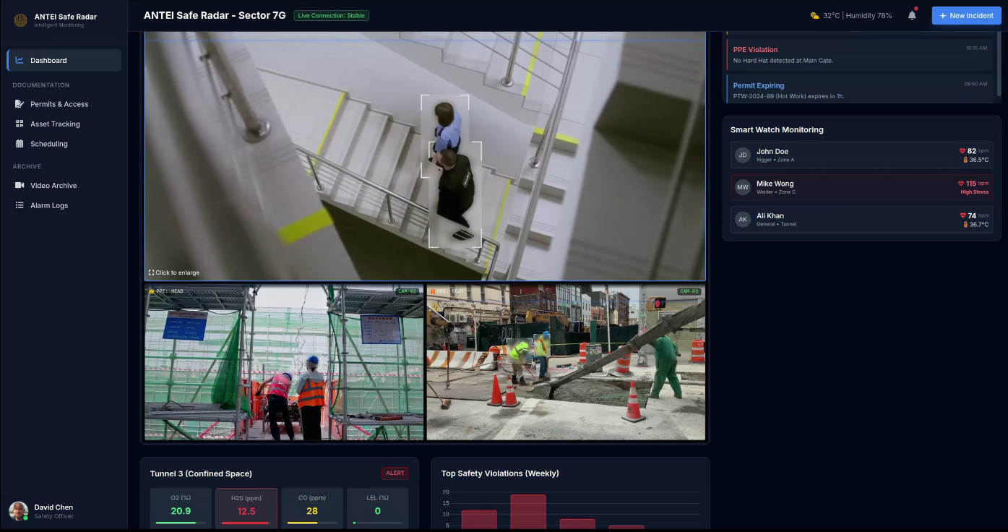
Task: Open the Dashboard menu item
Action: [64, 61]
